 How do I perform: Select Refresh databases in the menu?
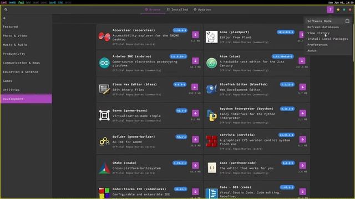click(x=323, y=27)
